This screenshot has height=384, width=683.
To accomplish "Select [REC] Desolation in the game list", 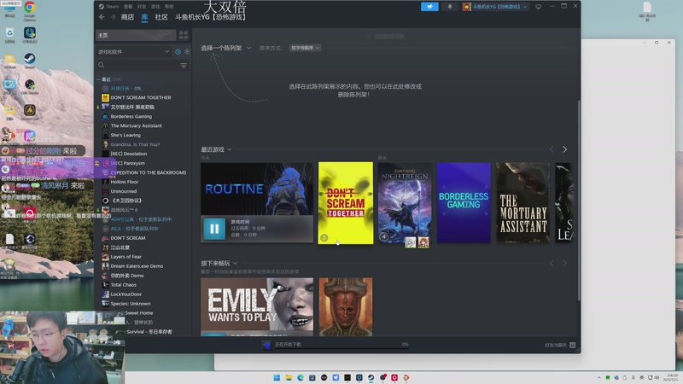I will tap(129, 154).
